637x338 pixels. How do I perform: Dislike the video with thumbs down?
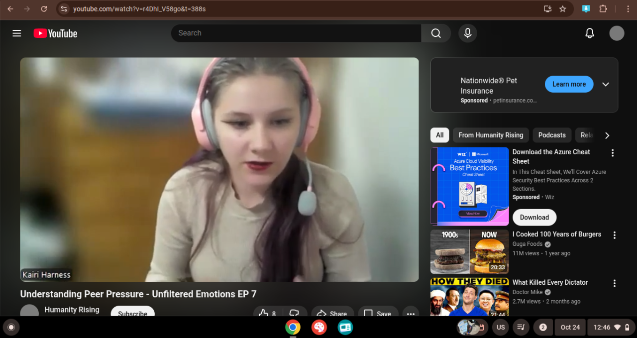294,313
